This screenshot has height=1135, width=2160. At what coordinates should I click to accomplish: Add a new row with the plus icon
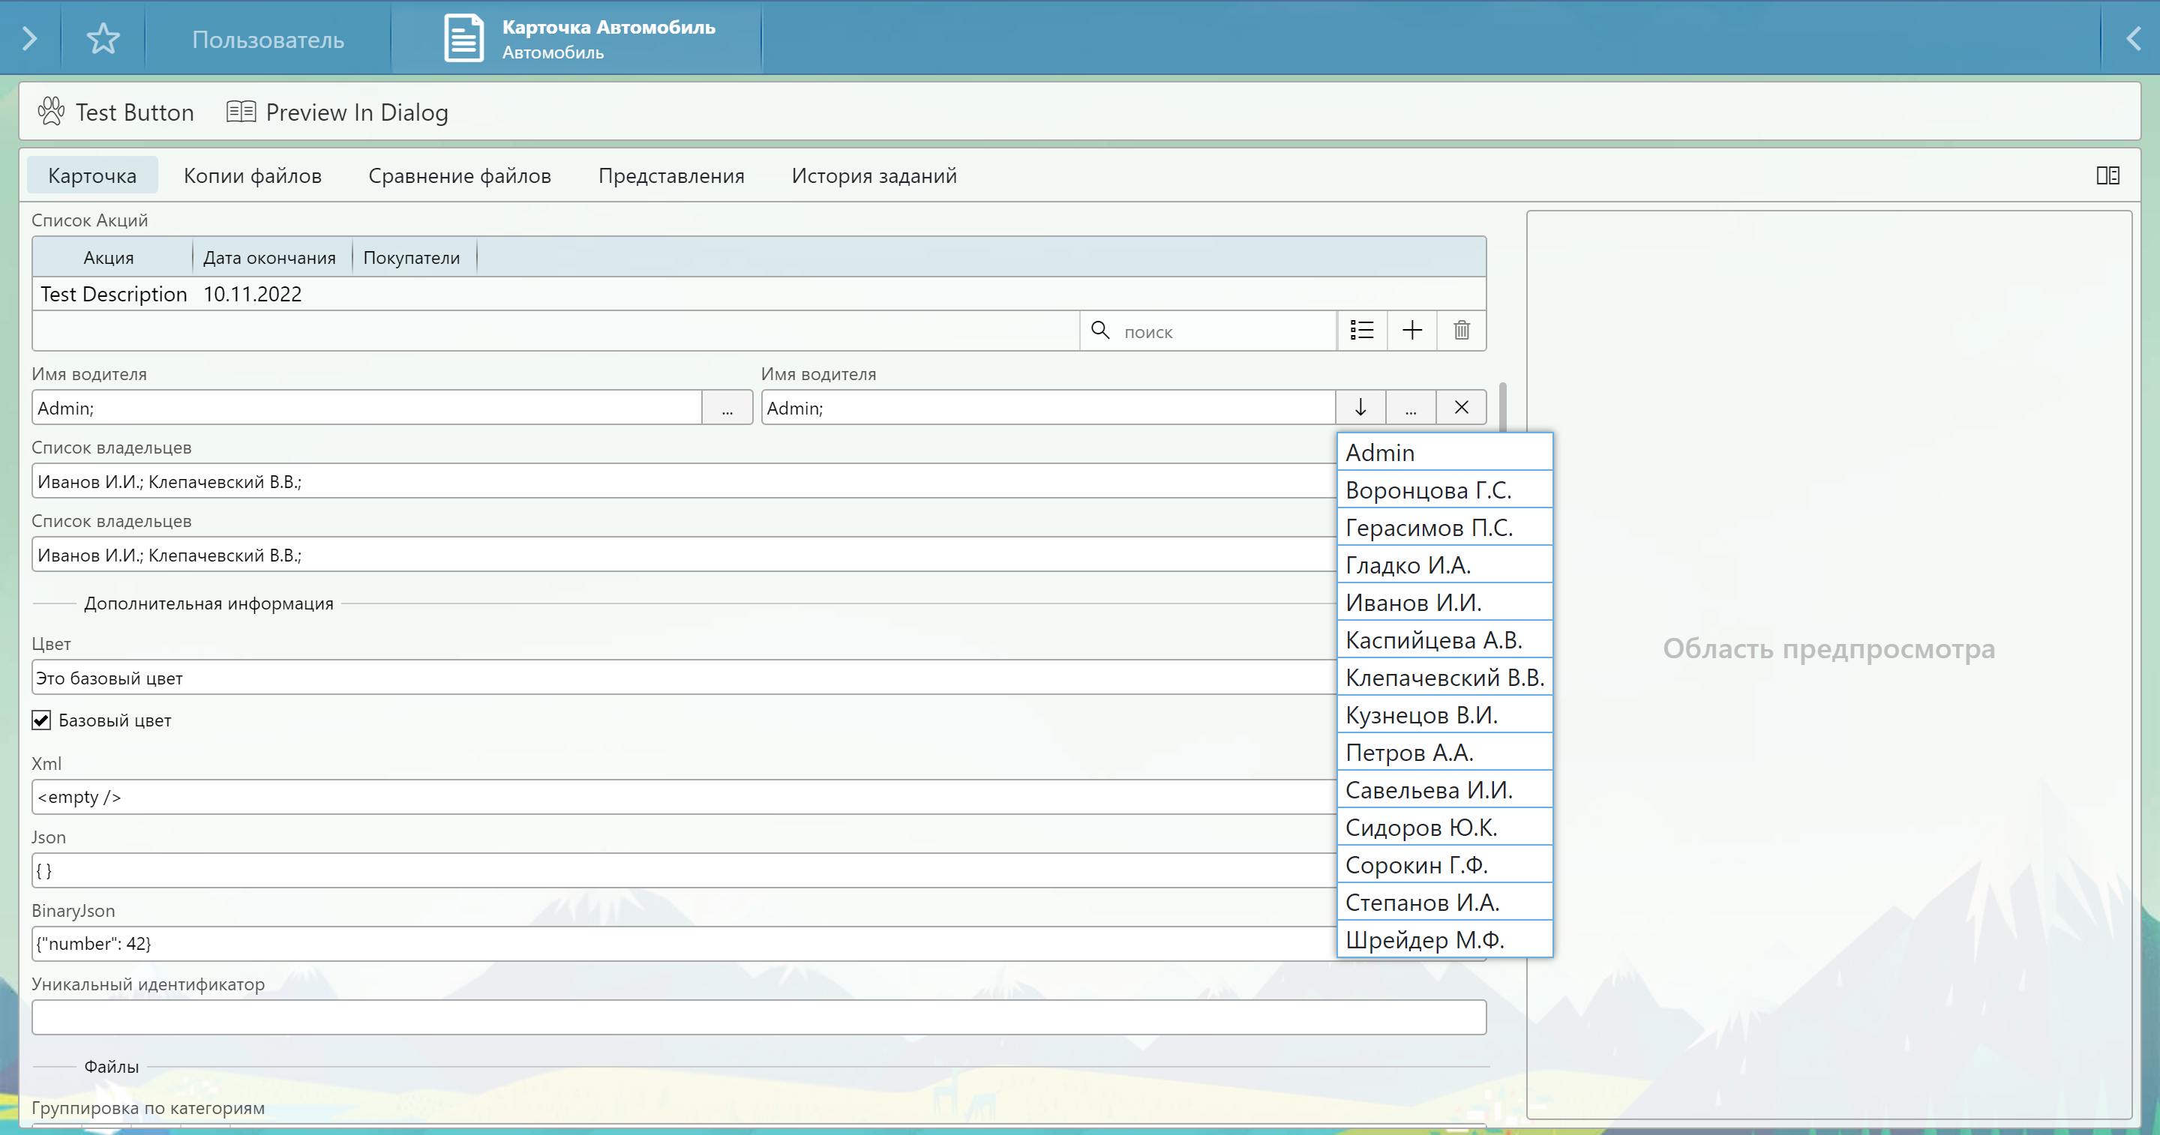coord(1412,331)
